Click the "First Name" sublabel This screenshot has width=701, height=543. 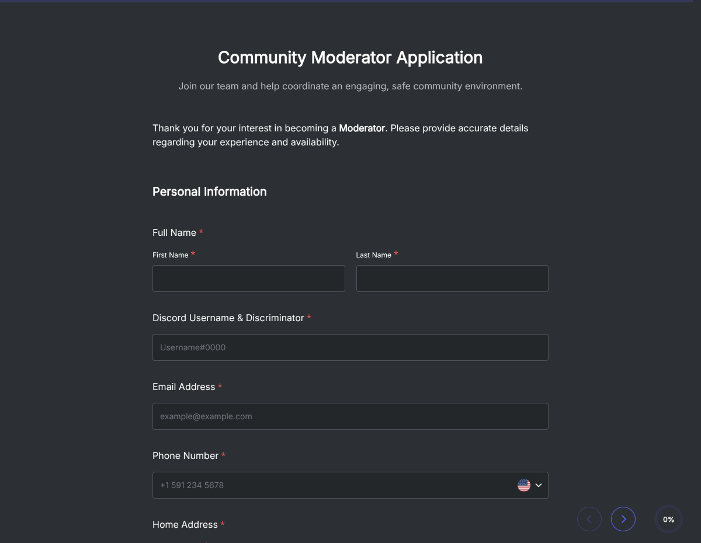coord(171,255)
